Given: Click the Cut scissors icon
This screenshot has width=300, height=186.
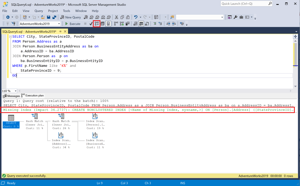Looking at the screenshot, I should 116,17.
